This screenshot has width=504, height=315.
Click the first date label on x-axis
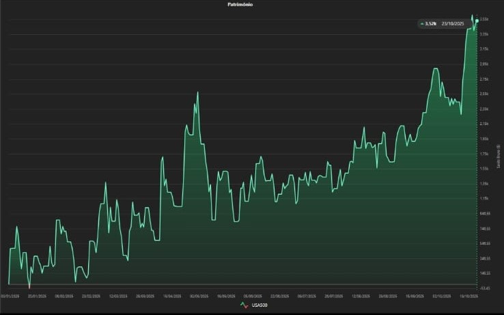point(9,297)
